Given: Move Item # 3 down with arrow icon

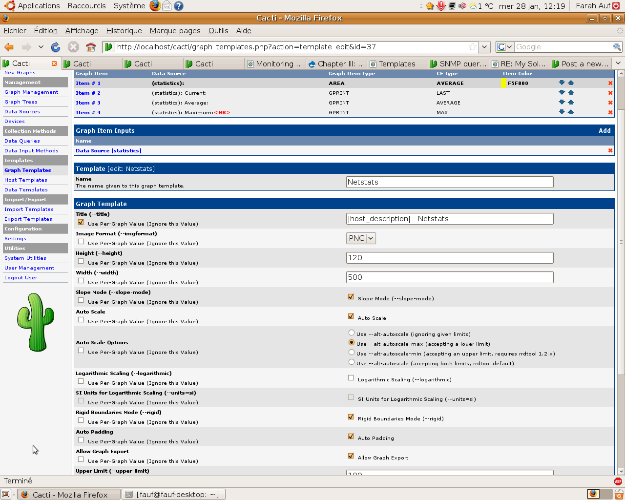Looking at the screenshot, I should (562, 103).
